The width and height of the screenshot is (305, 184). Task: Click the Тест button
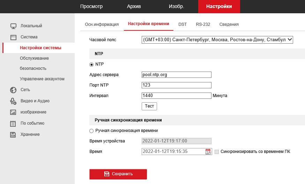[x=149, y=106]
